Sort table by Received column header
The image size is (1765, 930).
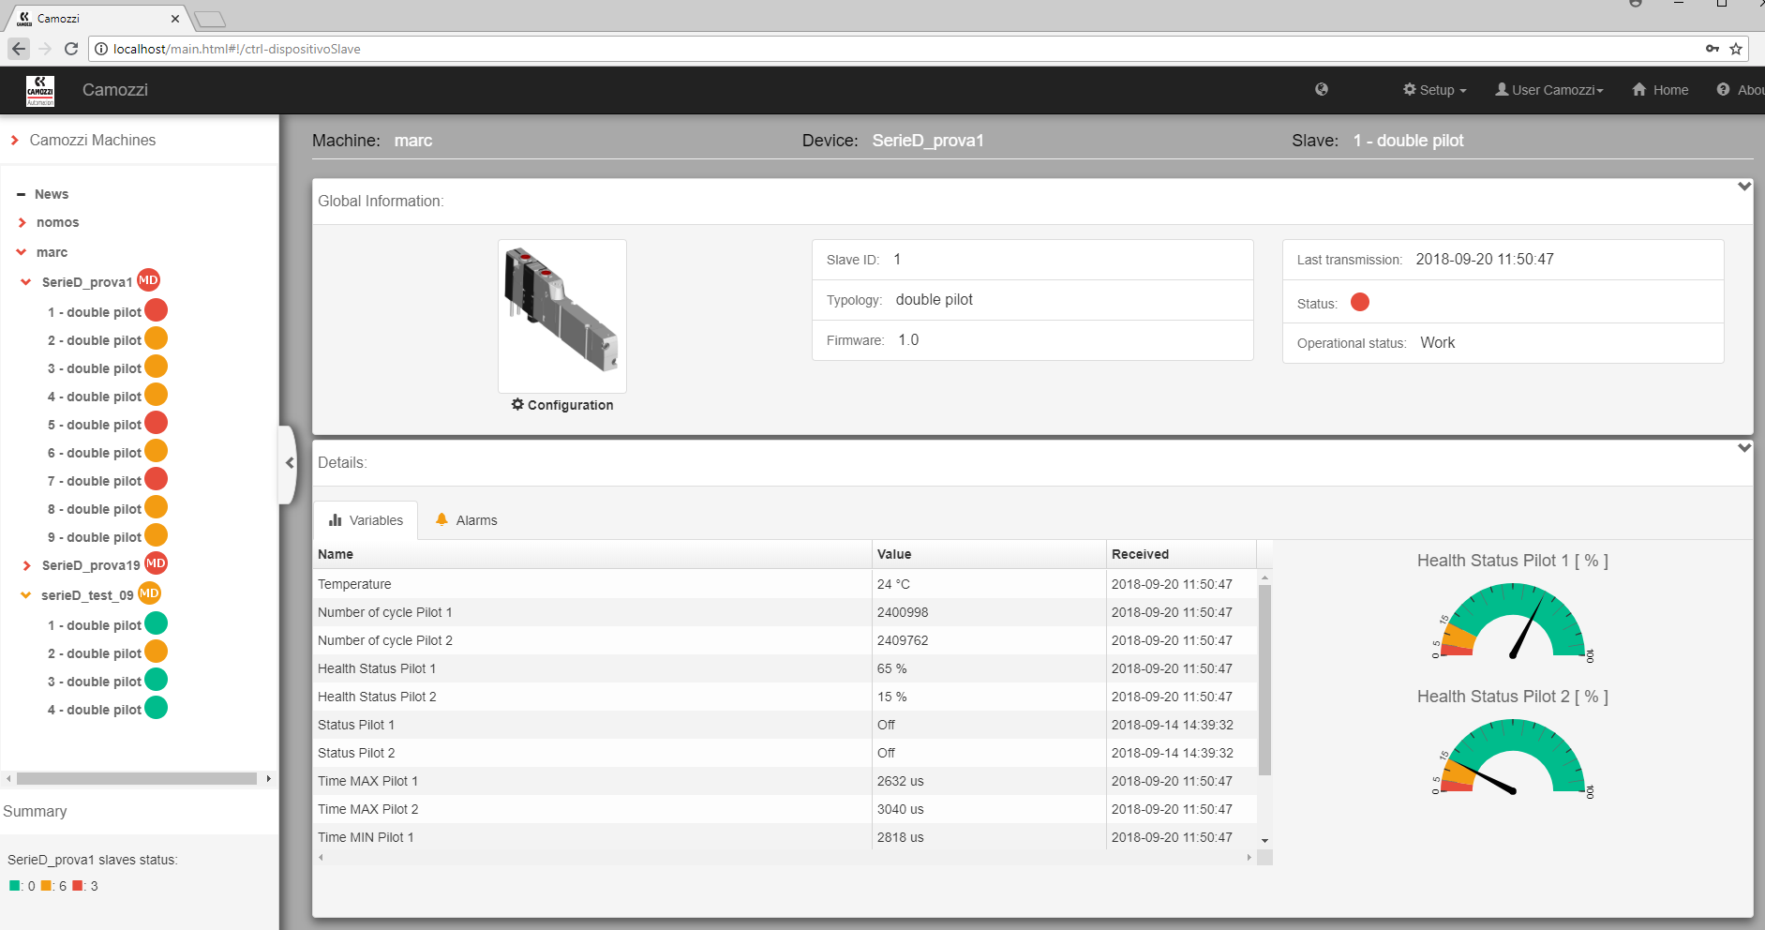click(1181, 554)
